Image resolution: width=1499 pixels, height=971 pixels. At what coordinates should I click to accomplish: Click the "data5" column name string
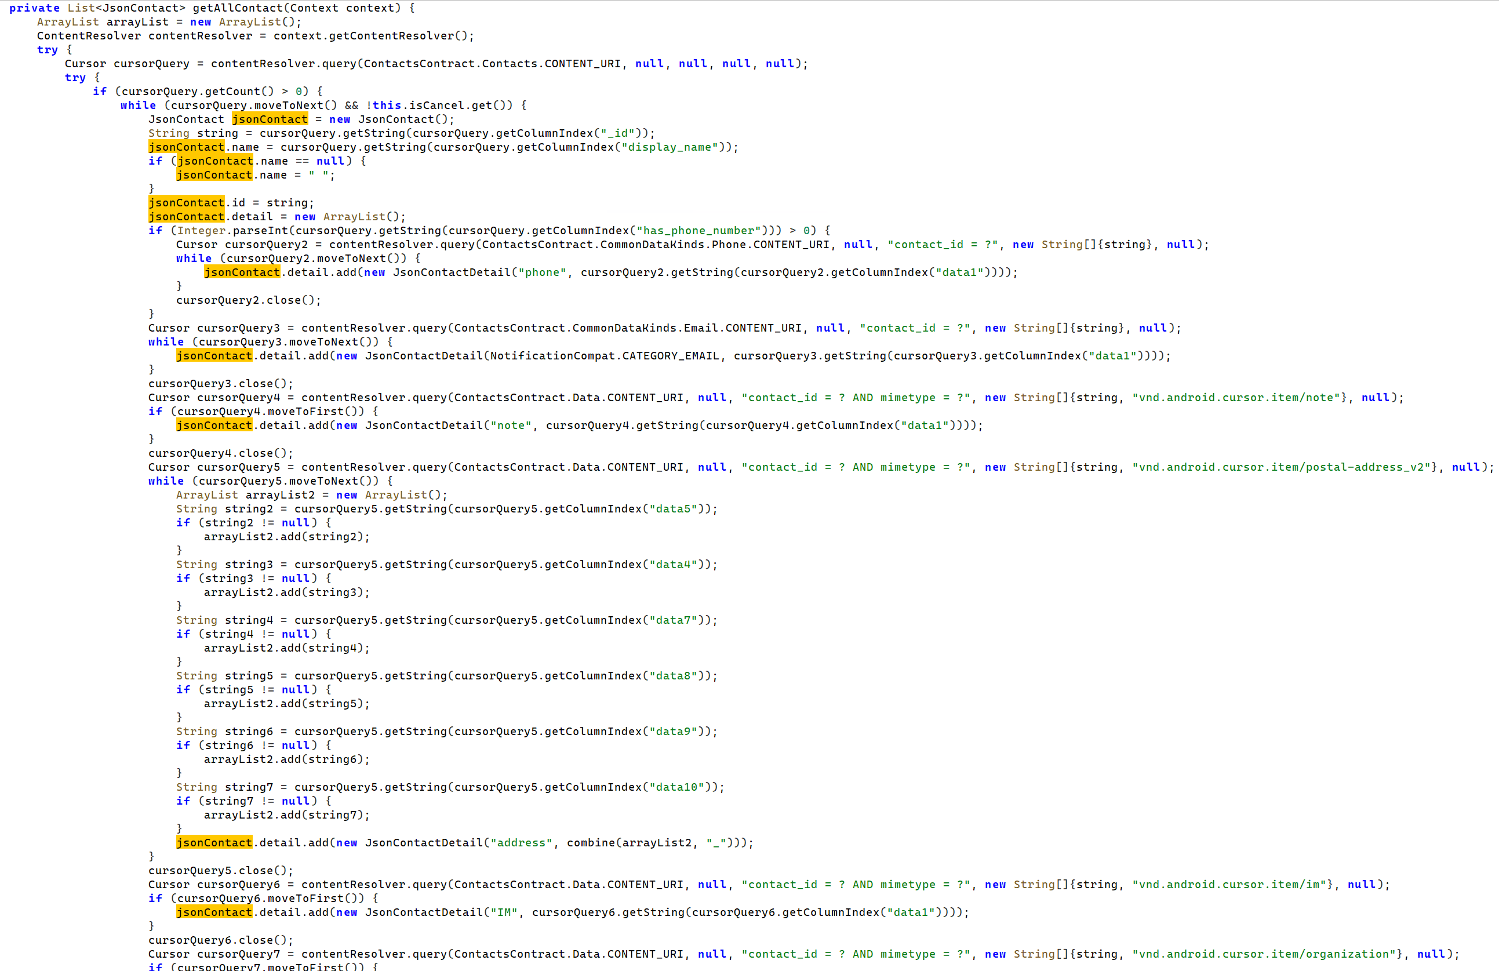click(x=674, y=510)
